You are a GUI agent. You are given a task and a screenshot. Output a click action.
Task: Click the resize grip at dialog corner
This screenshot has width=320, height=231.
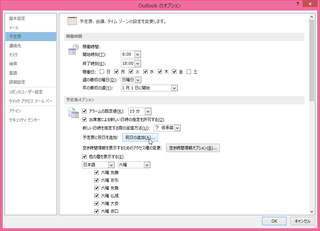coord(315,226)
